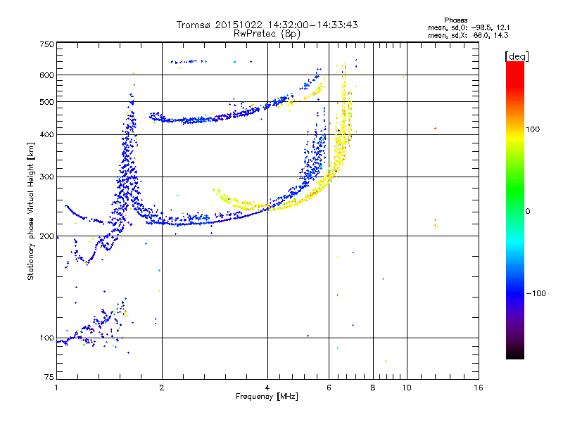Screen dimensions: 563x422
Task: Click the y-axis tick '600'
Action: (x=46, y=75)
